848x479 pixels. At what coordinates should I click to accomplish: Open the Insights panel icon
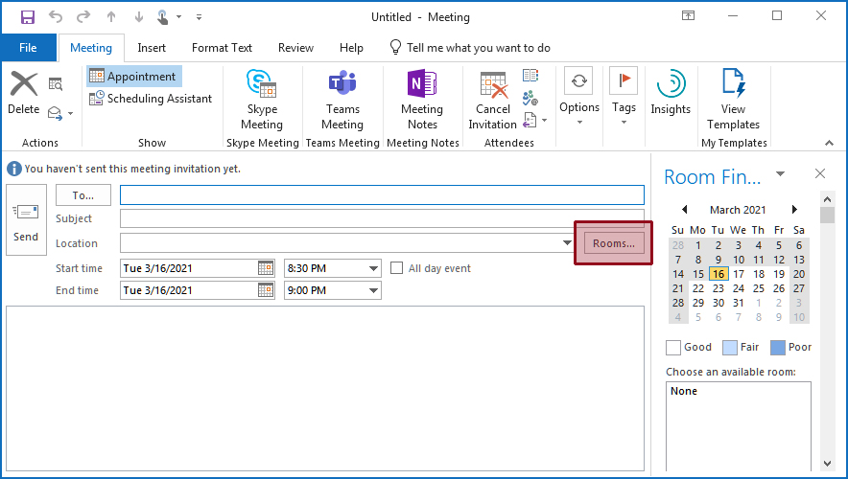click(671, 84)
